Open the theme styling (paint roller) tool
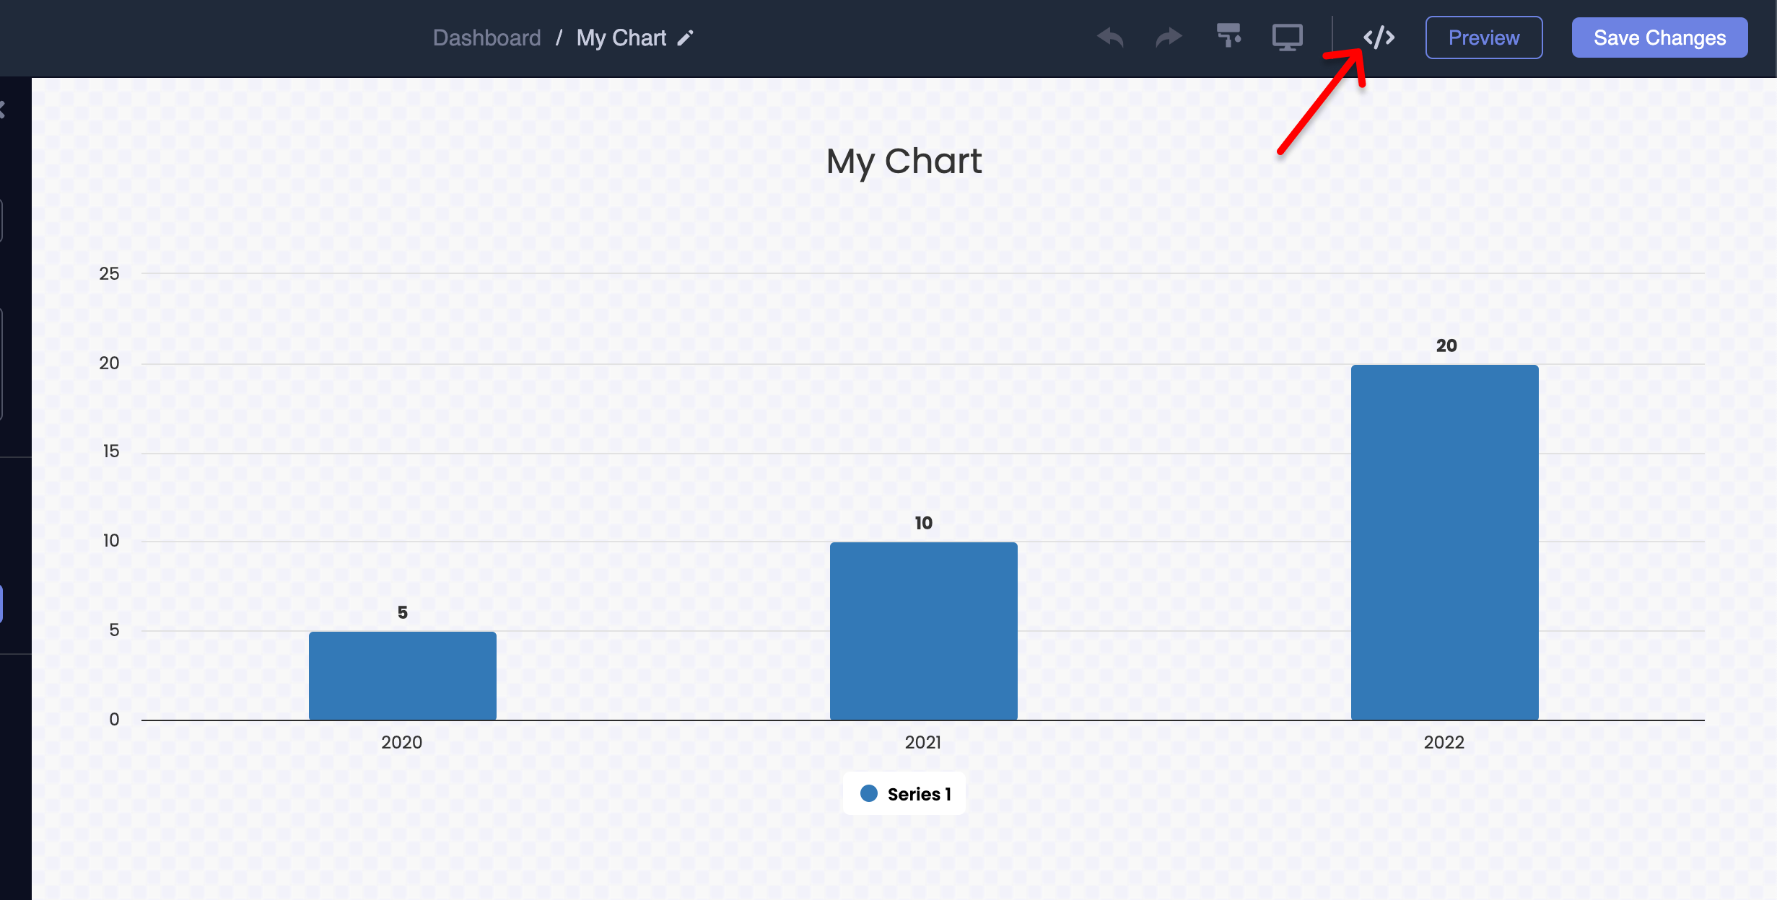The width and height of the screenshot is (1777, 900). pyautogui.click(x=1228, y=37)
